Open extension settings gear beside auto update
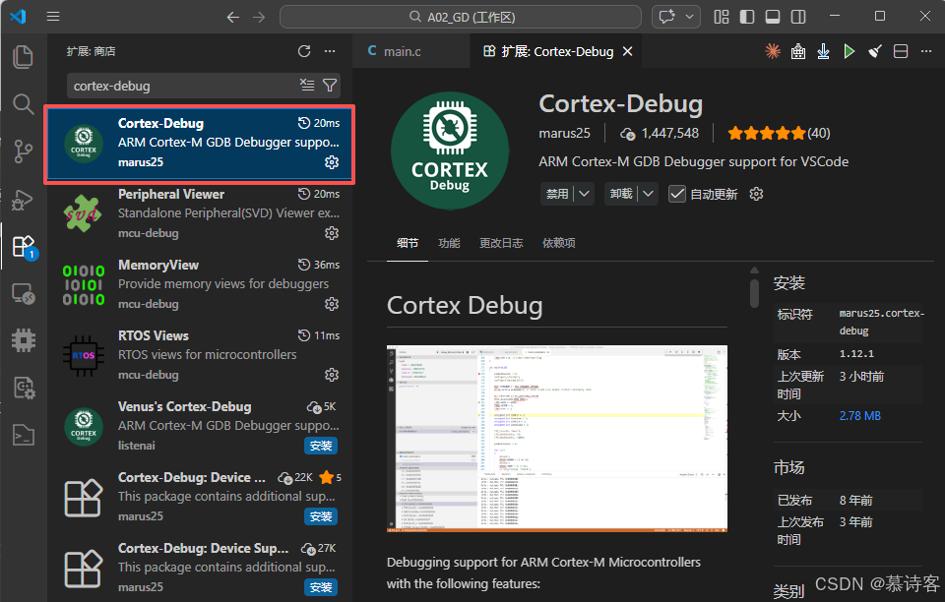945x602 pixels. 756,194
